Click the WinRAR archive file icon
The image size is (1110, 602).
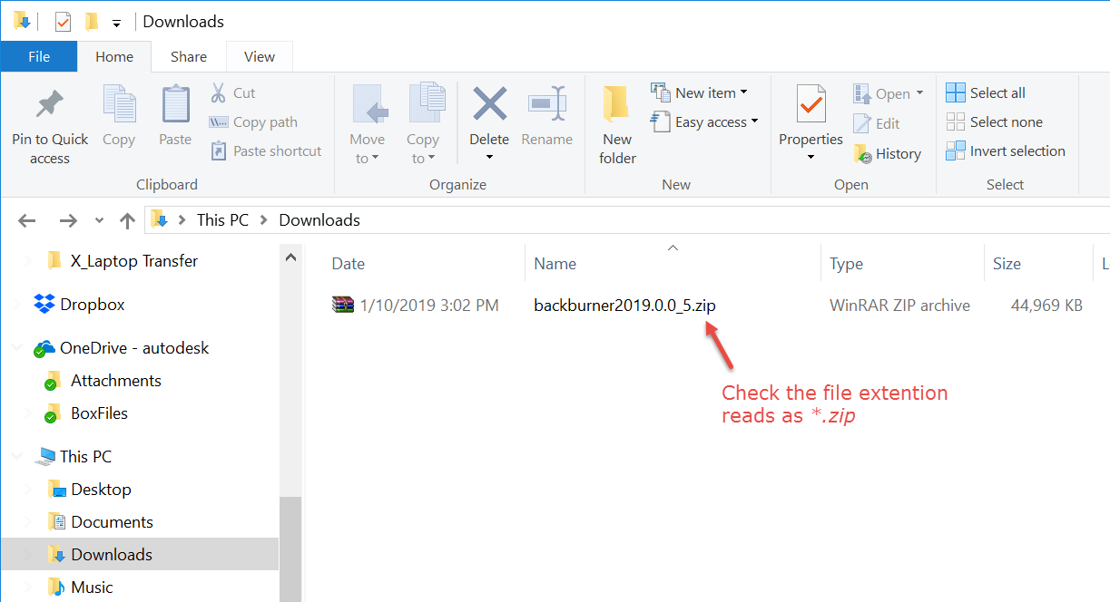pyautogui.click(x=342, y=305)
